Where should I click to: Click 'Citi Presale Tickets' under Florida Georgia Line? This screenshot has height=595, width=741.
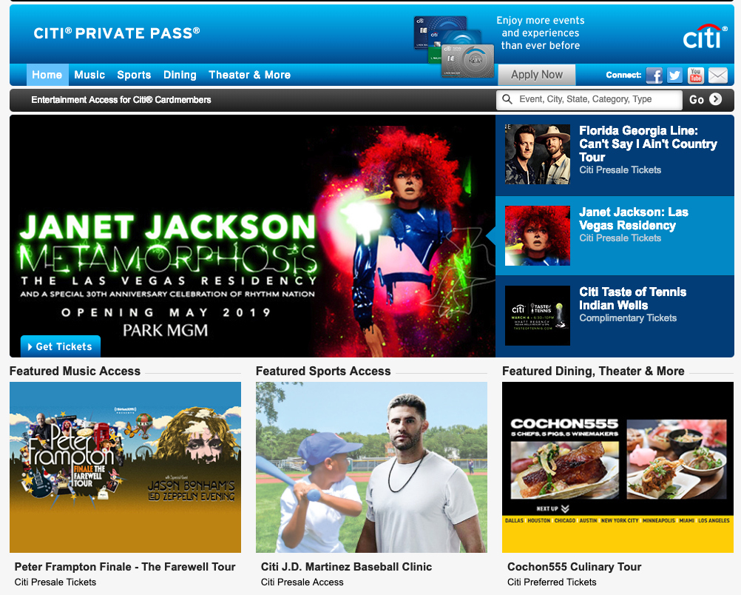[620, 169]
